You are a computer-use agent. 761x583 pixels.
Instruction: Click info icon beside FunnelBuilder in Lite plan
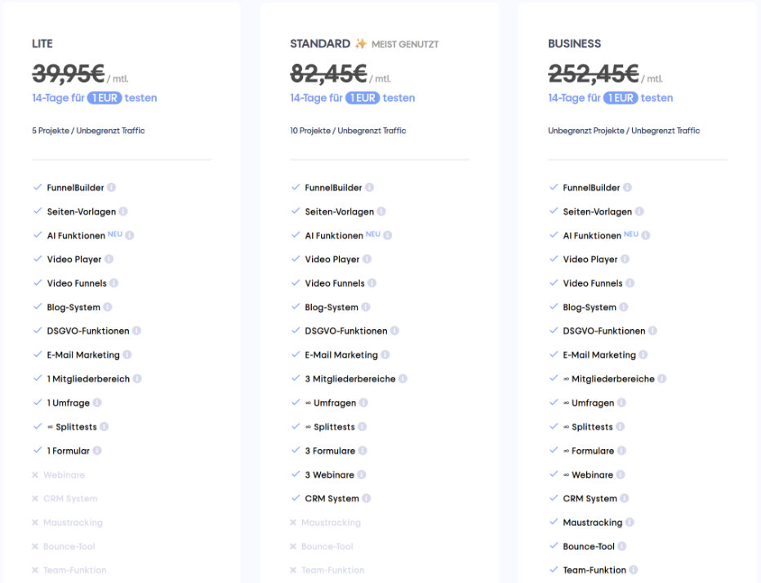112,187
